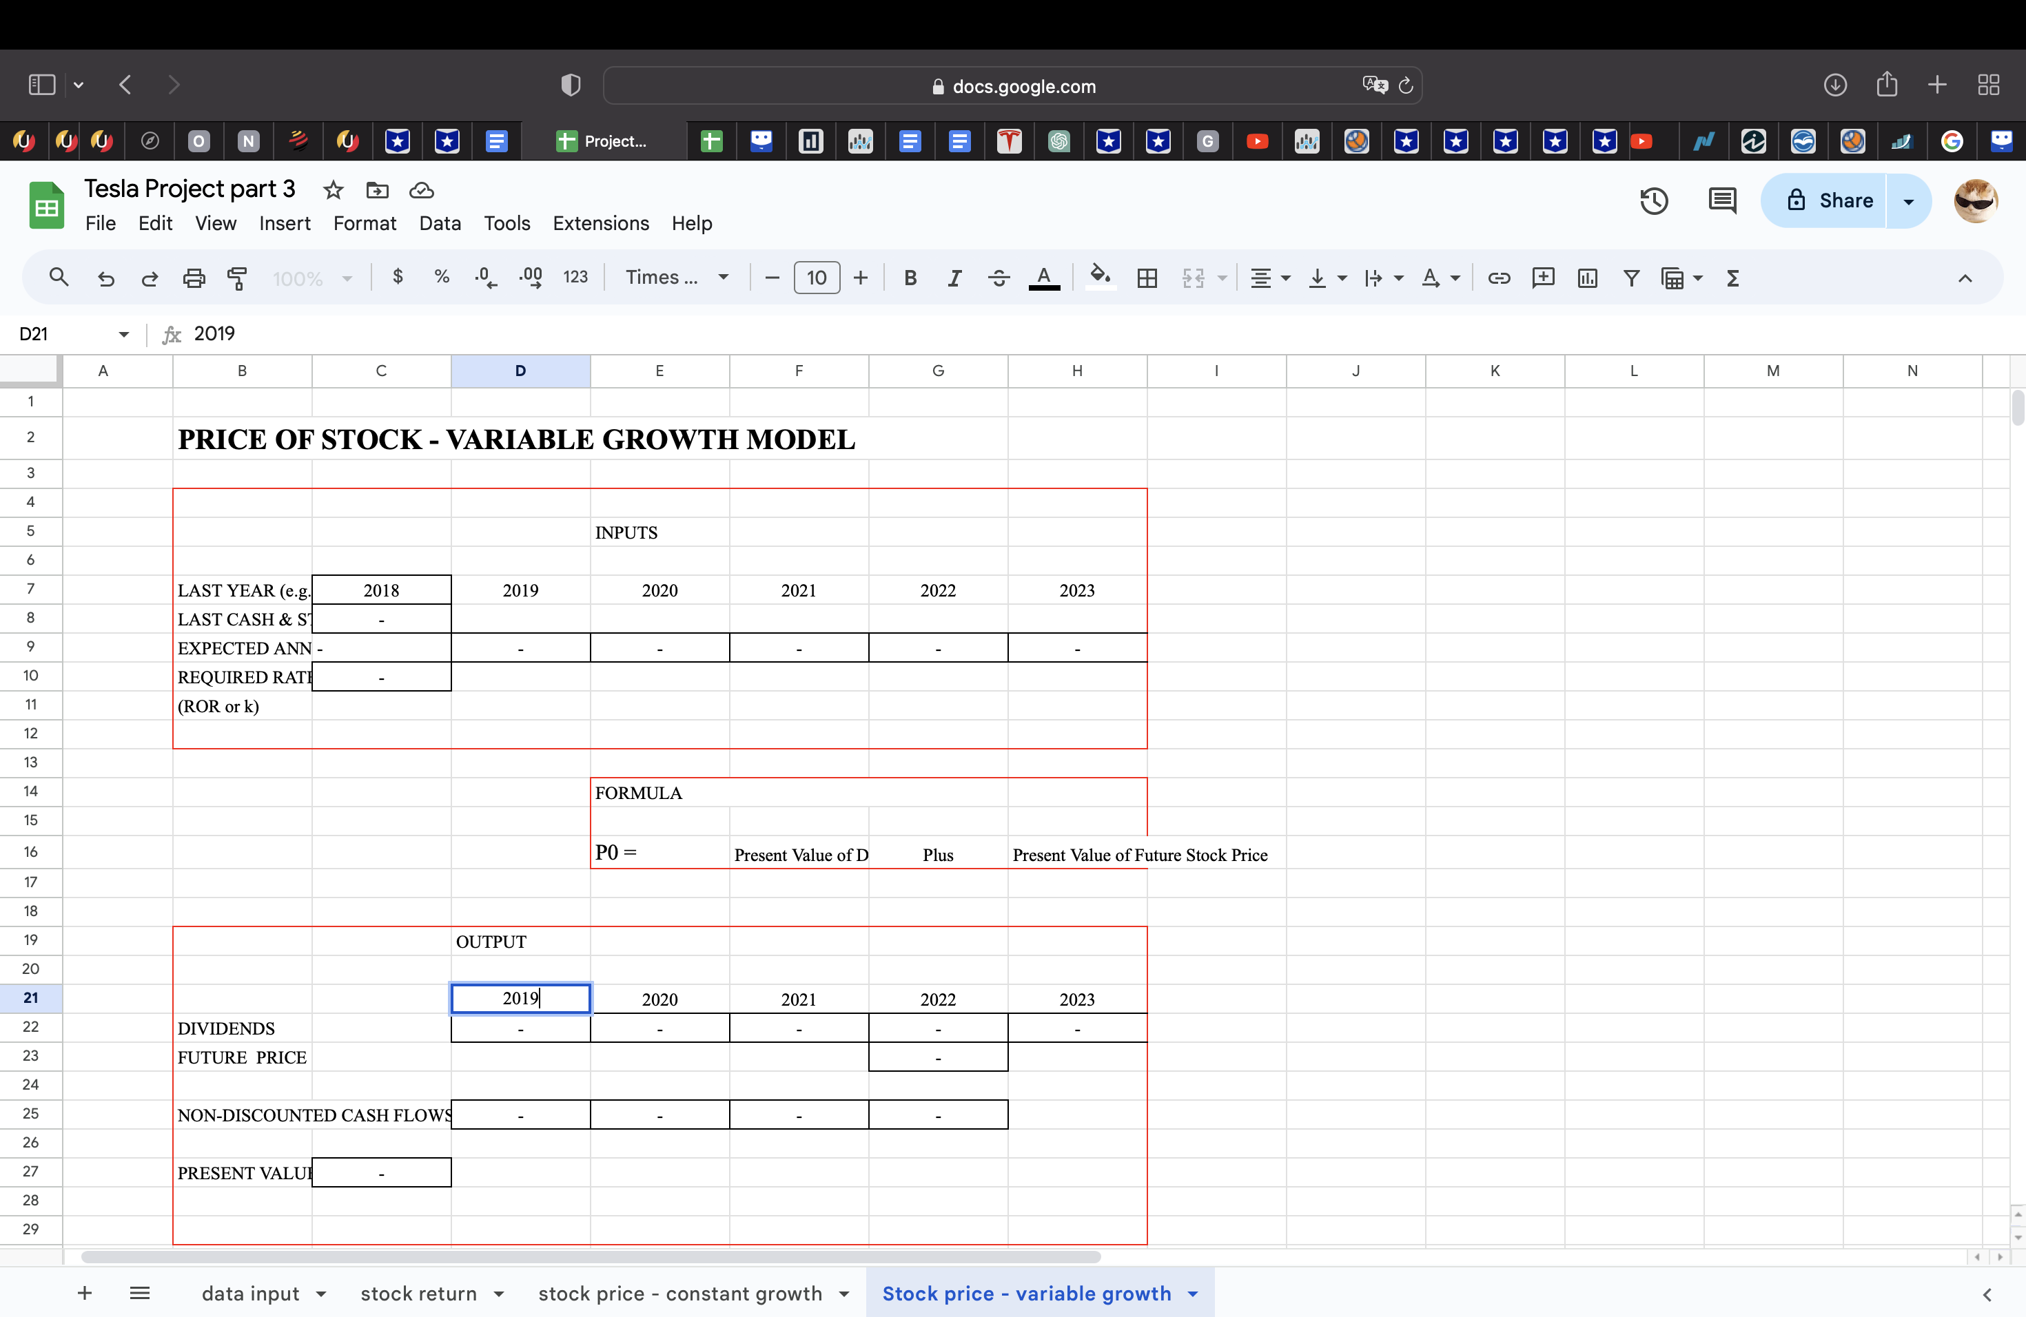Screen dimensions: 2026x1317
Task: Open the cell name box dropdown
Action: (x=123, y=333)
